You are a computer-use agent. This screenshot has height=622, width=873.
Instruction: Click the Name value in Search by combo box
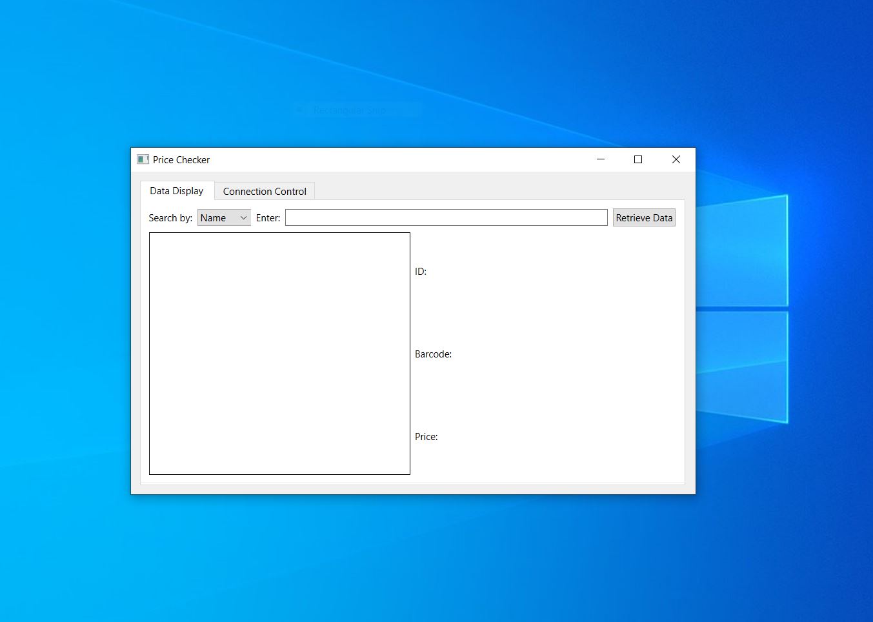tap(214, 218)
